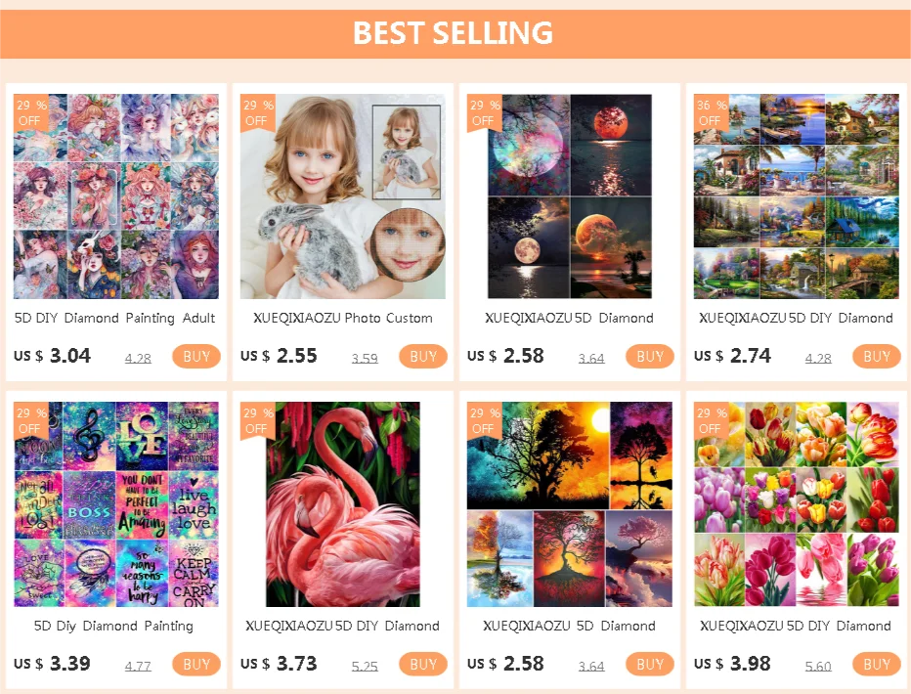Open the '5D DIY Diamond Painting Adult' title link

tap(115, 319)
